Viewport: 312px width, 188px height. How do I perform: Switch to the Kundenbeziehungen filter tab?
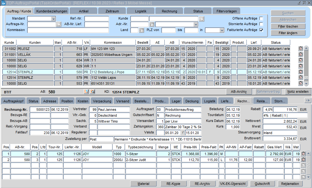coord(52,11)
